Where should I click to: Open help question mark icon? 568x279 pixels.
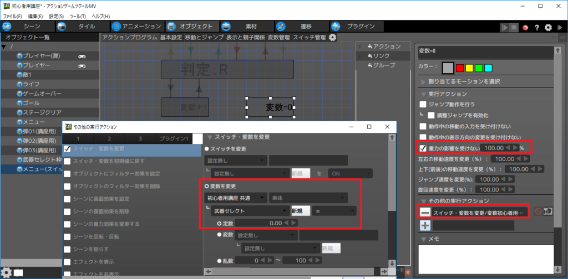(x=537, y=28)
